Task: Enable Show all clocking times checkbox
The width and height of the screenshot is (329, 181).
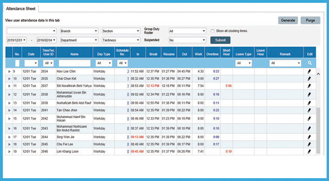Action: point(213,31)
